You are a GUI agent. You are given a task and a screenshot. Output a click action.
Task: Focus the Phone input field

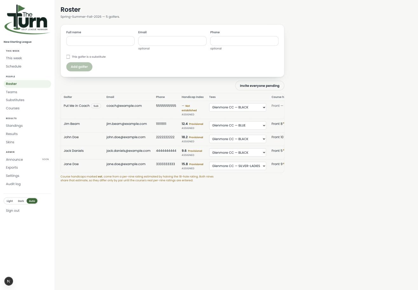(x=244, y=41)
